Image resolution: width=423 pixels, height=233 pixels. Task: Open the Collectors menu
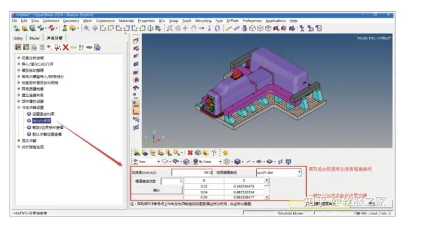pyautogui.click(x=51, y=21)
